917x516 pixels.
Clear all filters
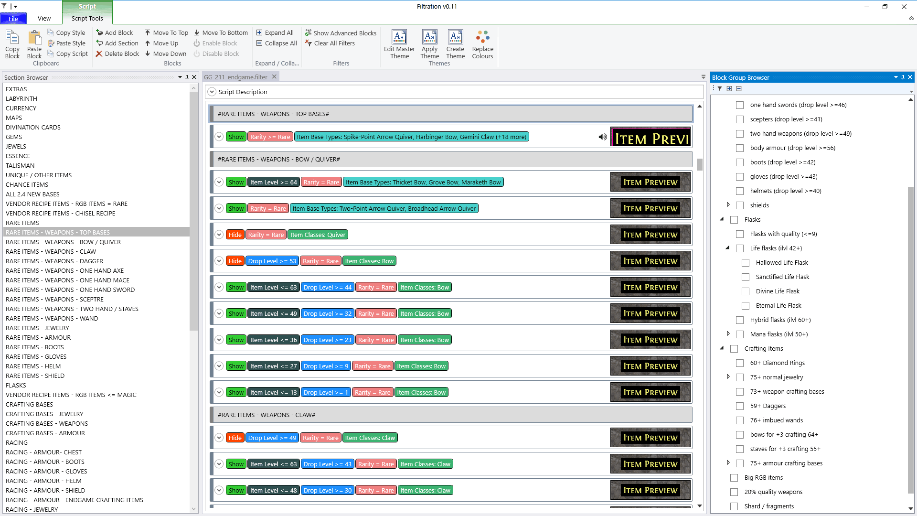(x=330, y=43)
